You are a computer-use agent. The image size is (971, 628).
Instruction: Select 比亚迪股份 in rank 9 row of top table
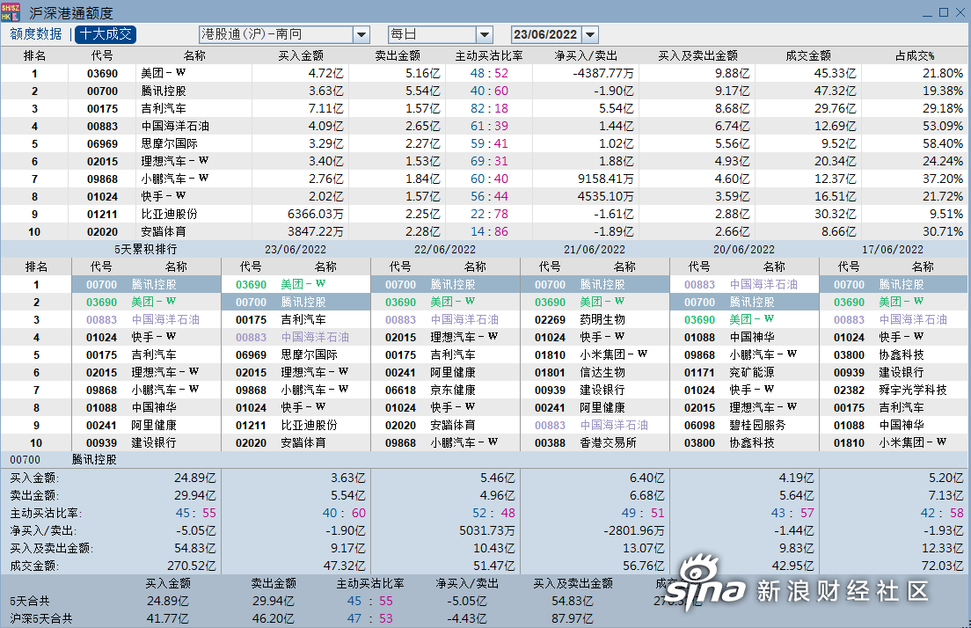tap(169, 215)
